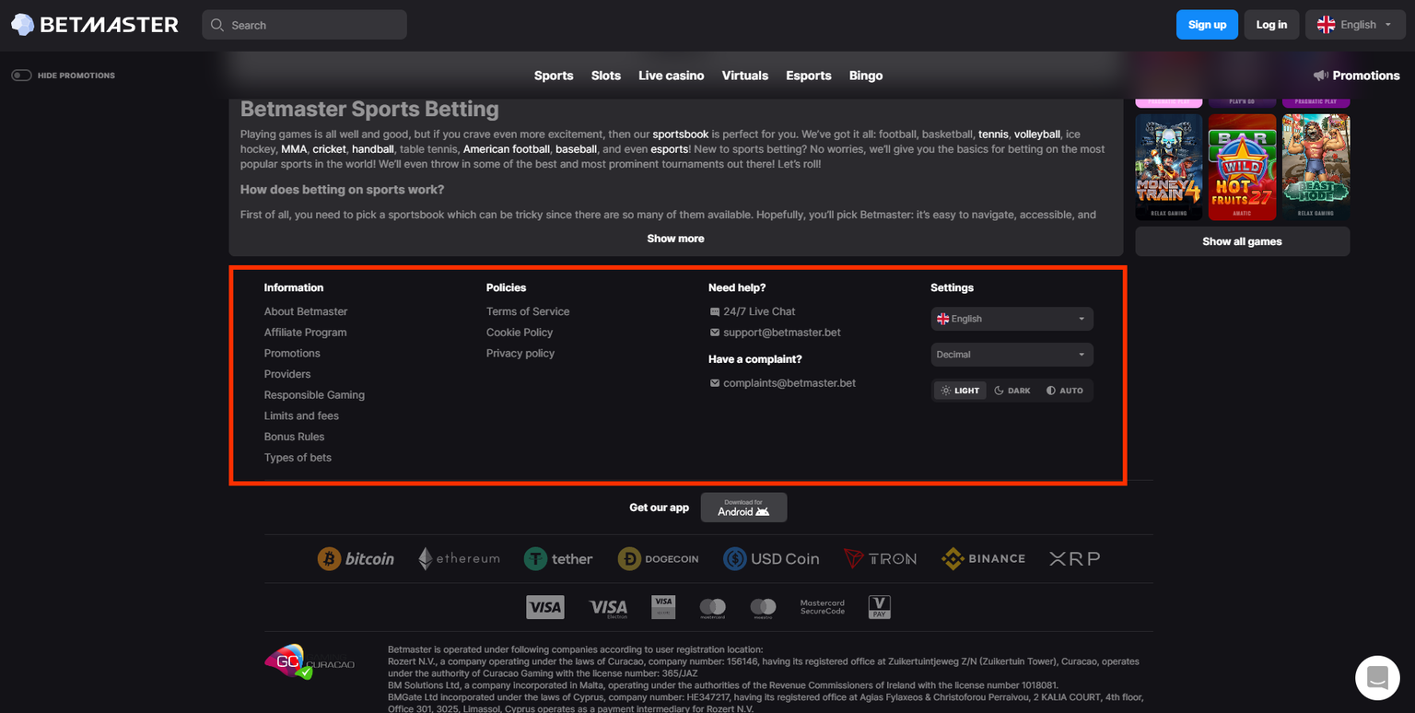Open the Terms of Service link
This screenshot has height=713, width=1415.
point(527,310)
